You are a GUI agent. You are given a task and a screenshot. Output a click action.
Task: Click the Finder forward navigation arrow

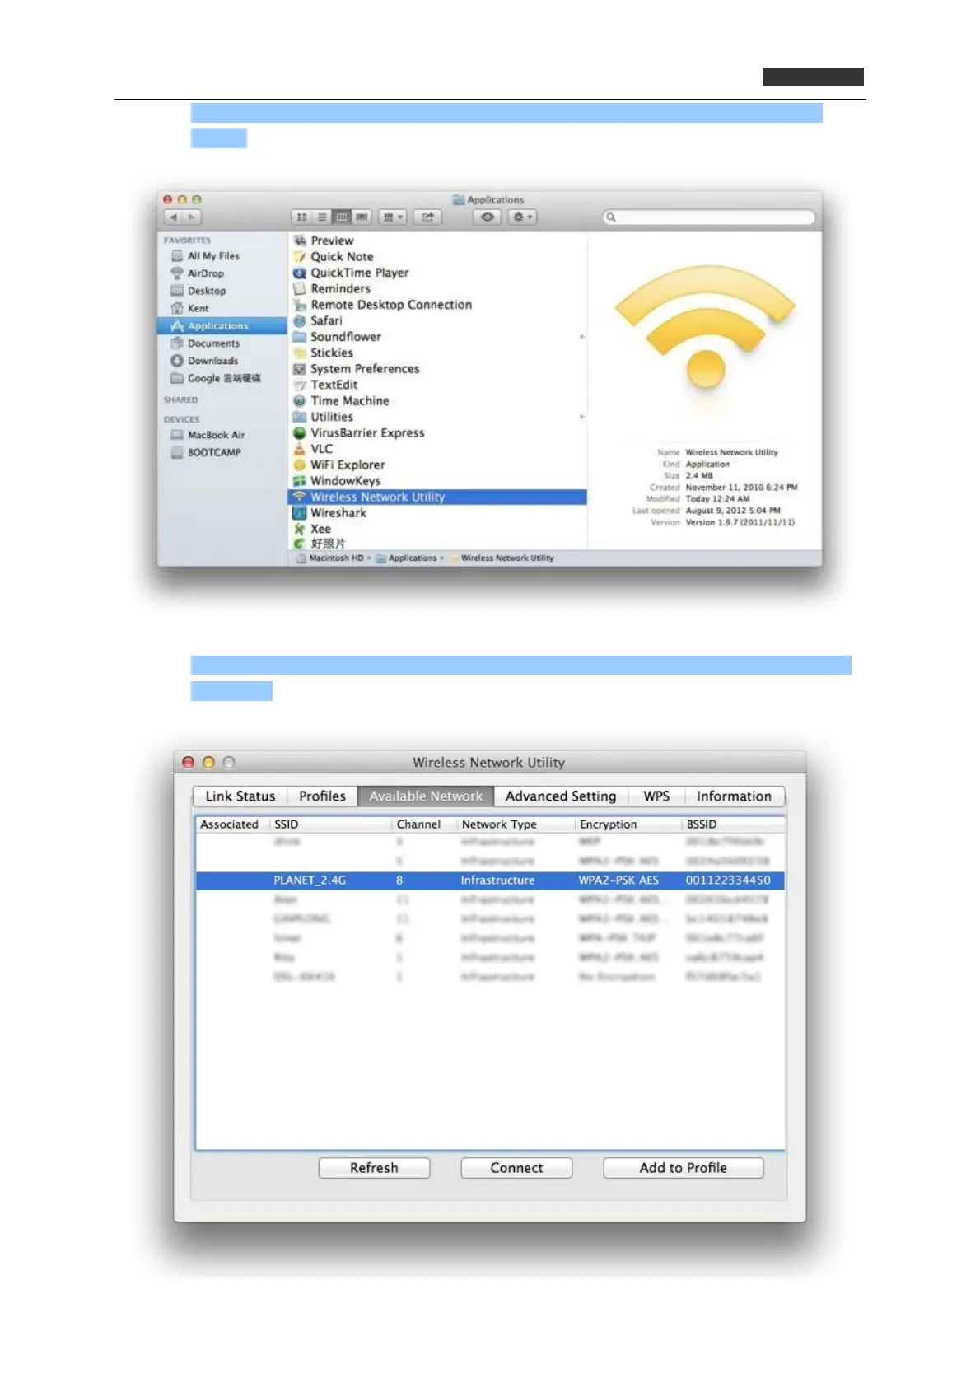point(192,217)
